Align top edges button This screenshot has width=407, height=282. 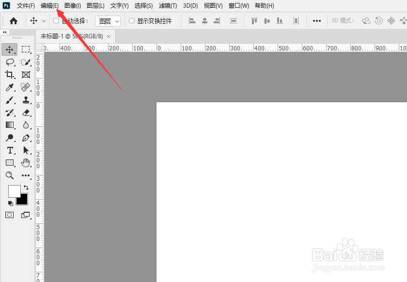click(254, 20)
